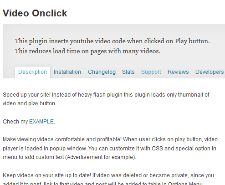225x185 pixels.
Task: Follow the EXAMPLE link
Action: point(41,122)
